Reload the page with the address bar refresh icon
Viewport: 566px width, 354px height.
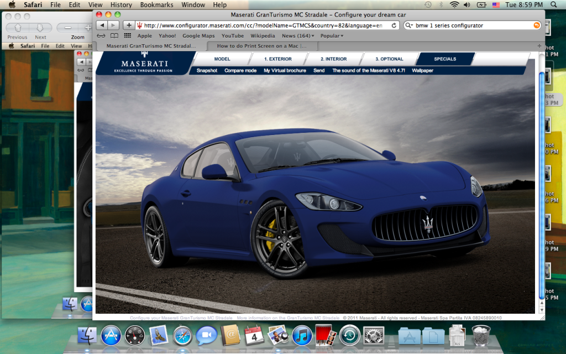(394, 25)
